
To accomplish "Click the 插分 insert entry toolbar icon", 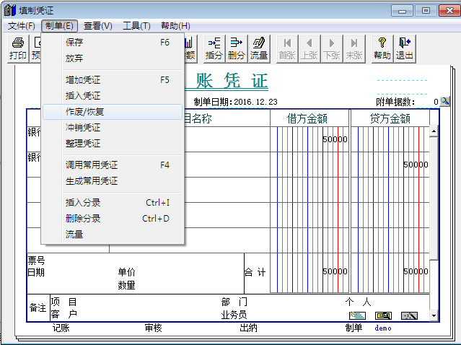I will coord(214,48).
